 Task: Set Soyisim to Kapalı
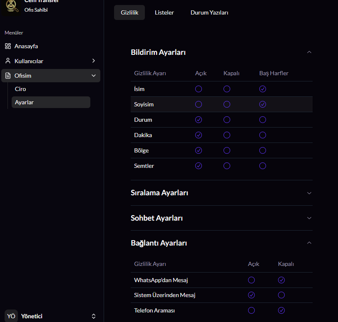click(227, 104)
